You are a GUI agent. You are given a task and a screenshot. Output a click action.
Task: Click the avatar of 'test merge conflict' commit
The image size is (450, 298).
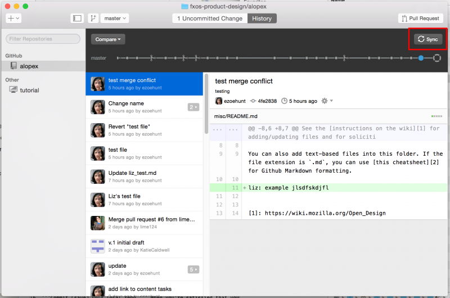click(98, 84)
